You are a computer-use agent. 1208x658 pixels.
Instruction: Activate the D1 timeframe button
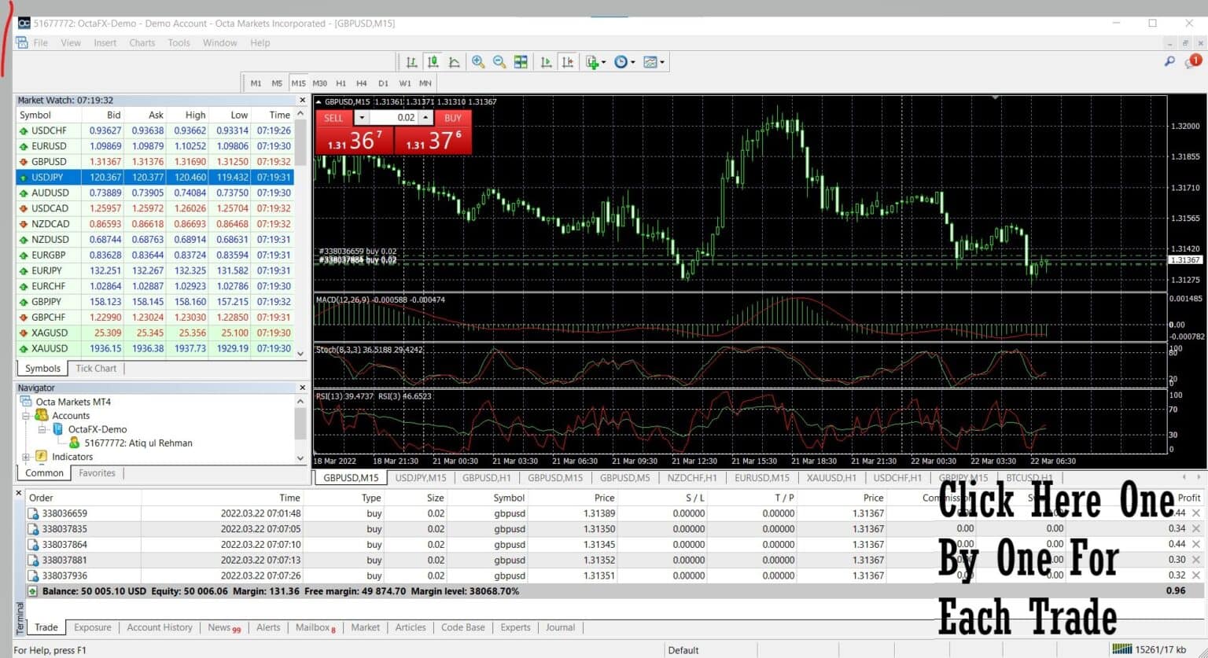click(x=383, y=83)
